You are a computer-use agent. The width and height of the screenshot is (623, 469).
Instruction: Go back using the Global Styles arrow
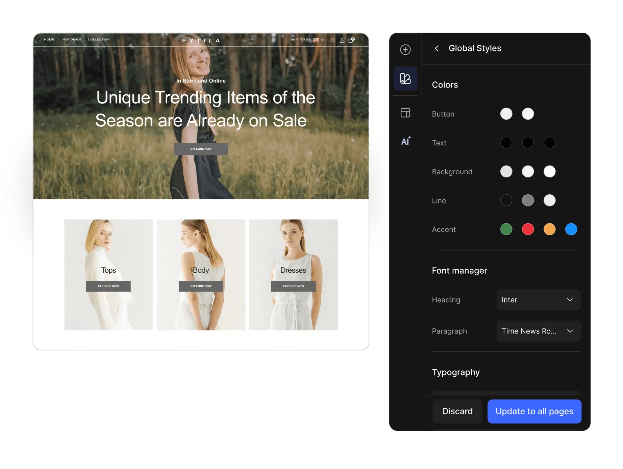pos(437,48)
